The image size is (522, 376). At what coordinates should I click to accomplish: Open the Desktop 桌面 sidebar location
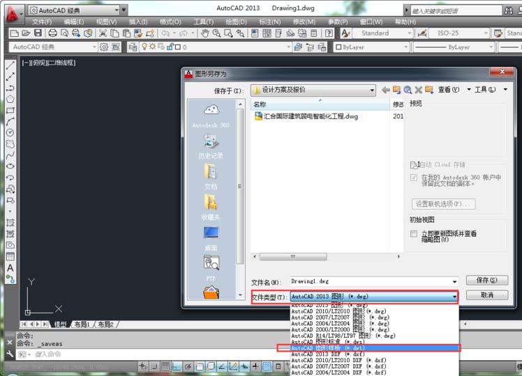coord(211,238)
